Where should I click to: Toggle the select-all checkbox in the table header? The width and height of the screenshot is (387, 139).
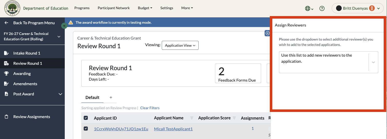pos(86,118)
